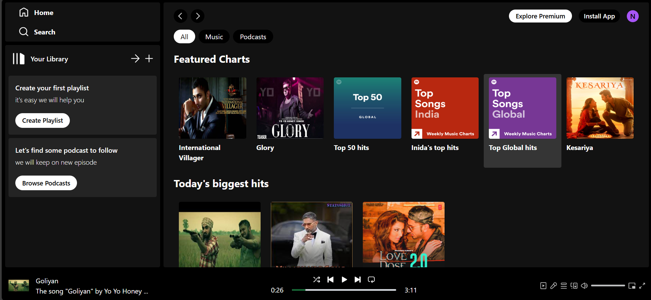Open the Home page from the sidebar
This screenshot has height=300, width=651.
[x=36, y=13]
